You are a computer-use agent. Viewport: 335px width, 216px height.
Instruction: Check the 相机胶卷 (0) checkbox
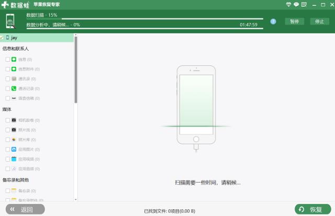pos(8,120)
